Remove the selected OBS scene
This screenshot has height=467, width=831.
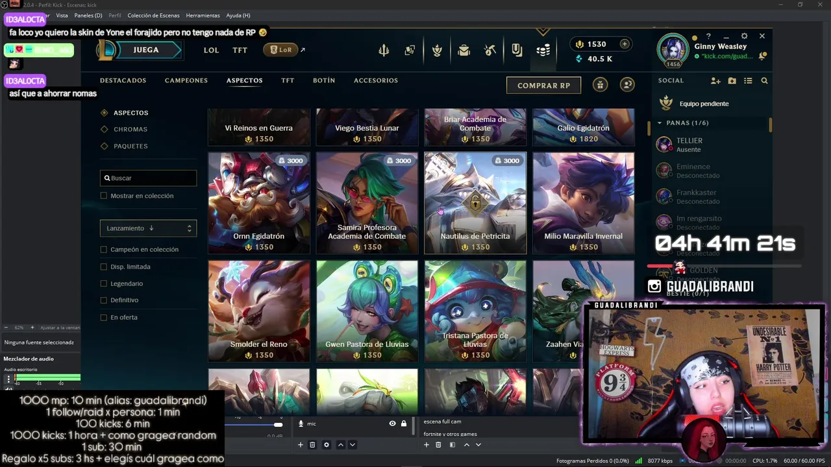click(438, 445)
